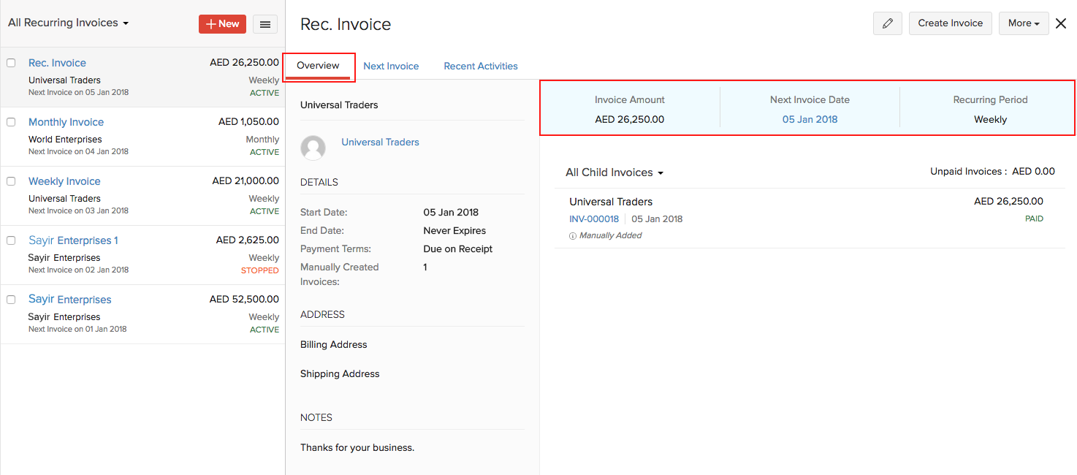The width and height of the screenshot is (1077, 475).
Task: Open invoice INV-000018 link
Action: tap(594, 219)
